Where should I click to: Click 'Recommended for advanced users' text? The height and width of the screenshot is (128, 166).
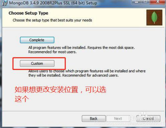click(x=90, y=75)
